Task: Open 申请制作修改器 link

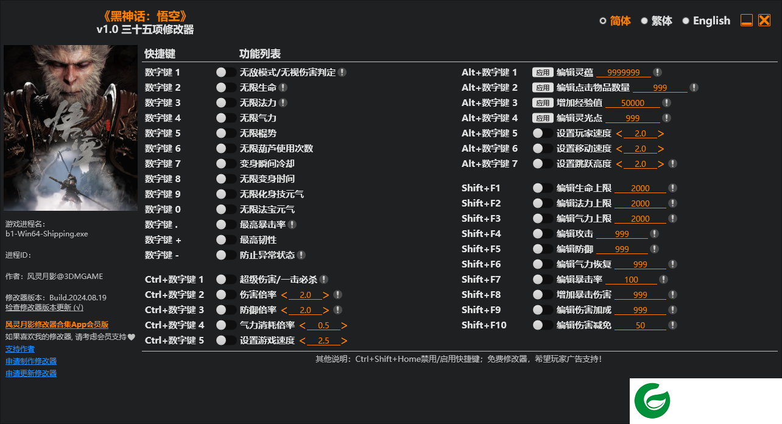Action: (31, 361)
